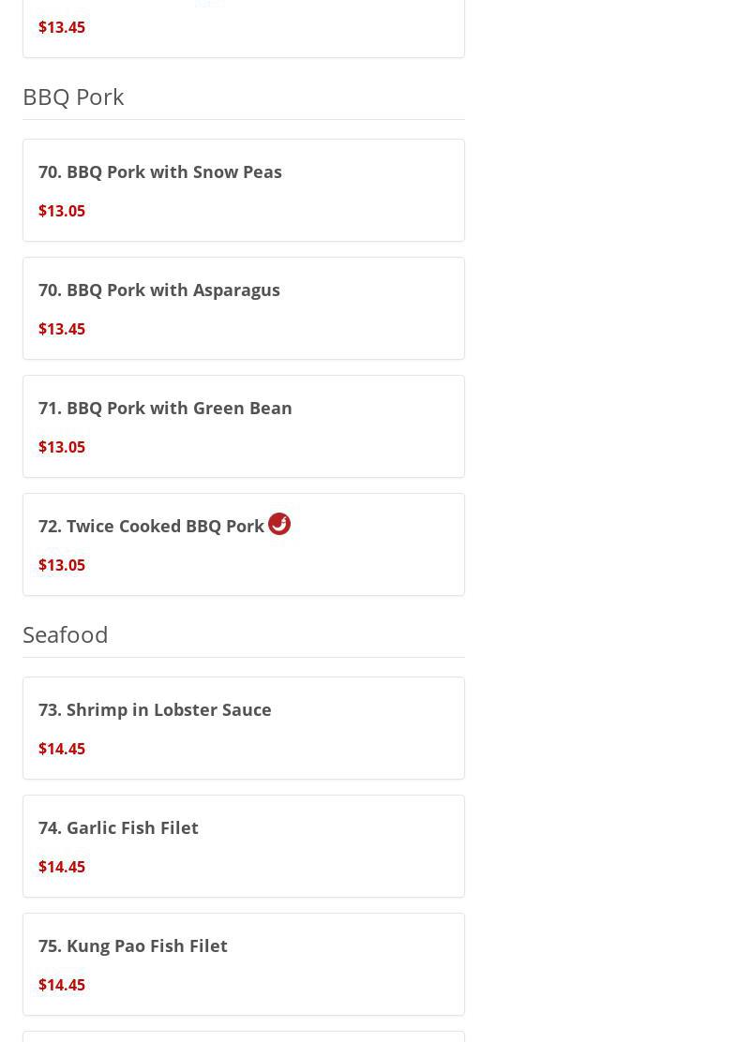
Task: Open 70. BBQ Pork with Snow Peas item
Action: pos(160,172)
